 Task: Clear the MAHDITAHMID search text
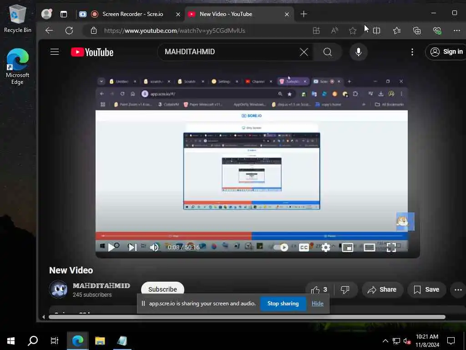[304, 52]
